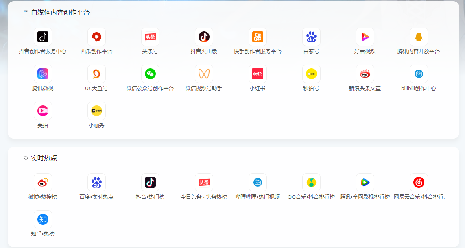View 今日头条·头条热榜 icon

pos(204,182)
